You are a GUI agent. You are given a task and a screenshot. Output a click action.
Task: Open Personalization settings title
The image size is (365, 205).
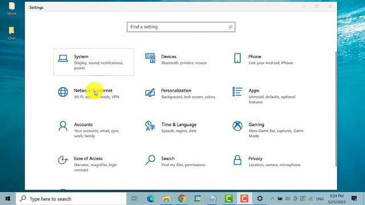coord(176,91)
